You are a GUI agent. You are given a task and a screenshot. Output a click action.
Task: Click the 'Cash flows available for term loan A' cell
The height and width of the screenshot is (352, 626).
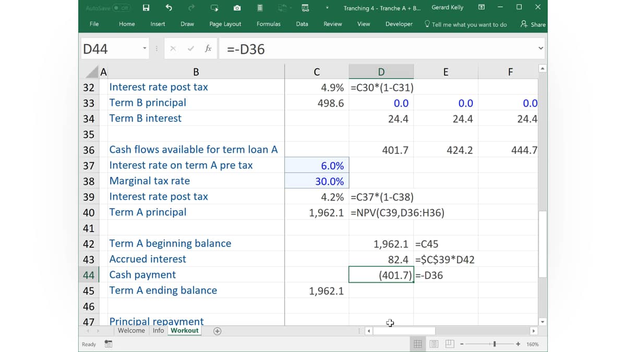pyautogui.click(x=196, y=150)
